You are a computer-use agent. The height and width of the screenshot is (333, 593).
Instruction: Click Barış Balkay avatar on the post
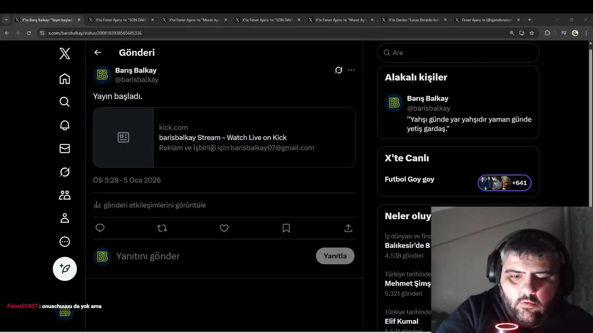point(102,74)
